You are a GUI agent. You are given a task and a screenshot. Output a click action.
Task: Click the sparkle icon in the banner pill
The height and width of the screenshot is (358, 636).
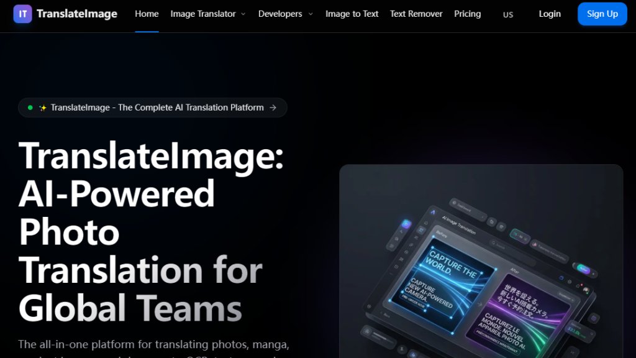click(43, 108)
